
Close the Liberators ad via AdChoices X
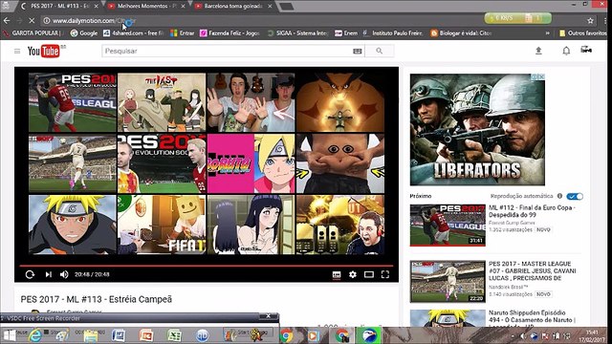[541, 76]
